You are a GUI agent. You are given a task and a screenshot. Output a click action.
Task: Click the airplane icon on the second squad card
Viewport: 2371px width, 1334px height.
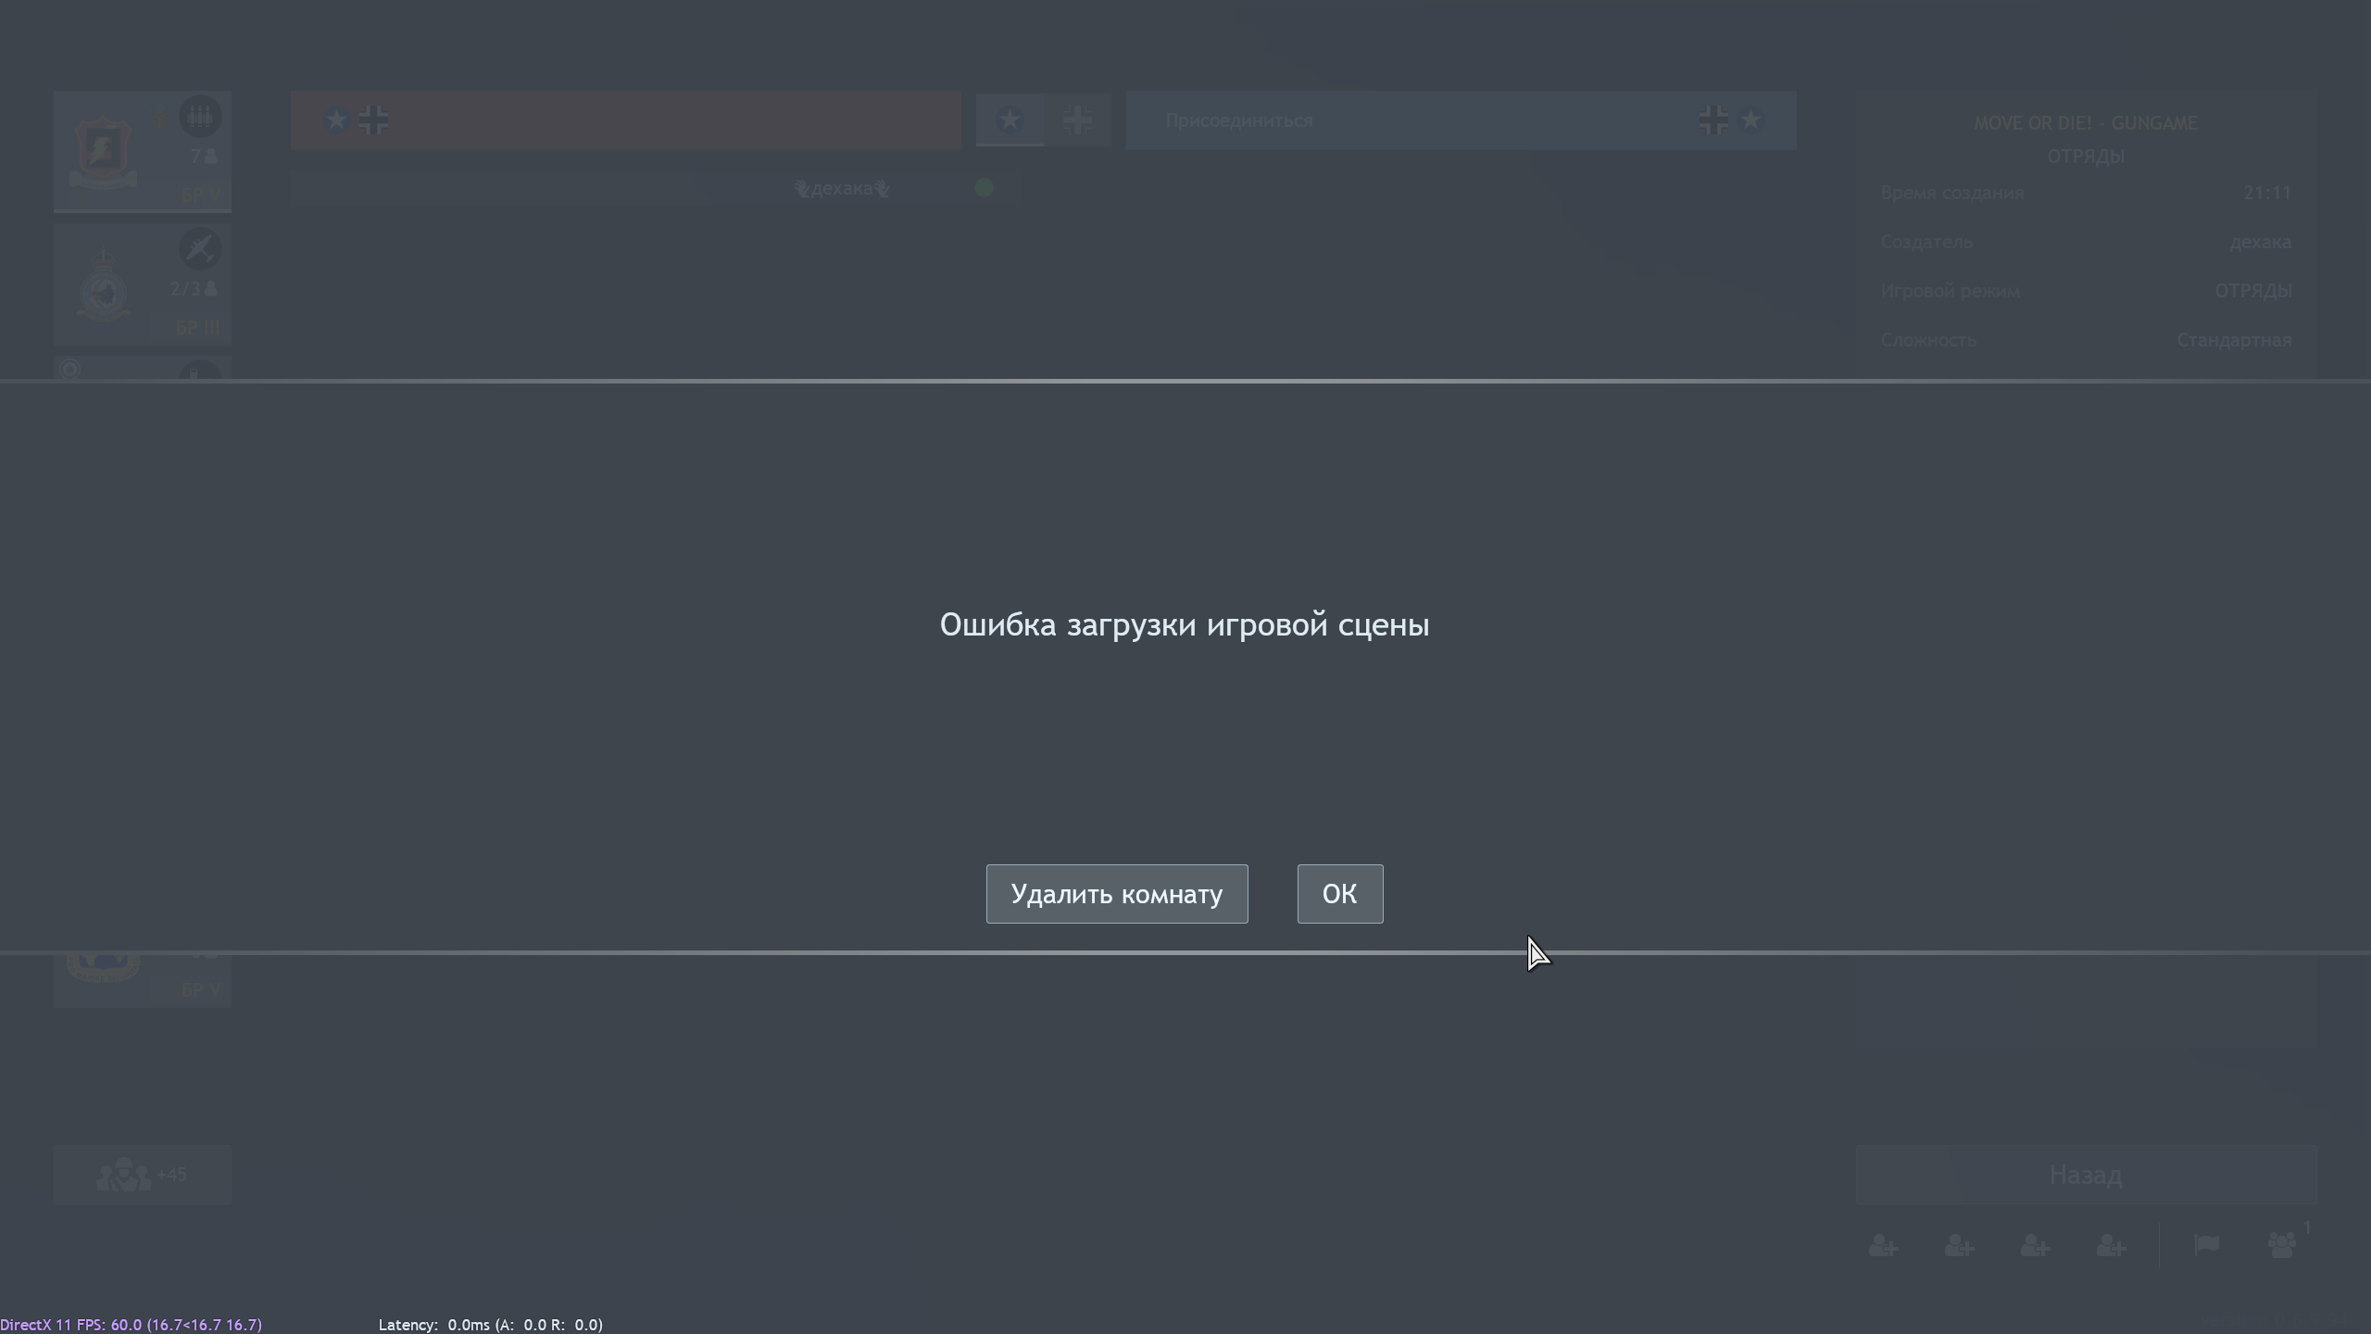[x=199, y=249]
